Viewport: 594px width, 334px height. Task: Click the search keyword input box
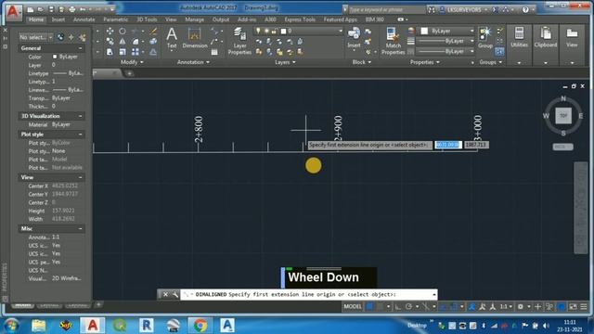coord(386,9)
